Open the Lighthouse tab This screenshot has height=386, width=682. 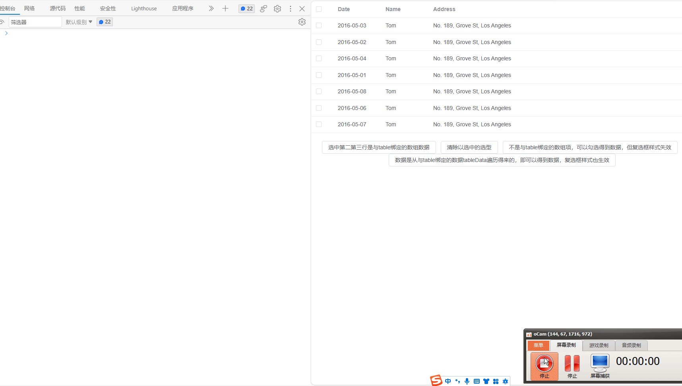click(144, 8)
